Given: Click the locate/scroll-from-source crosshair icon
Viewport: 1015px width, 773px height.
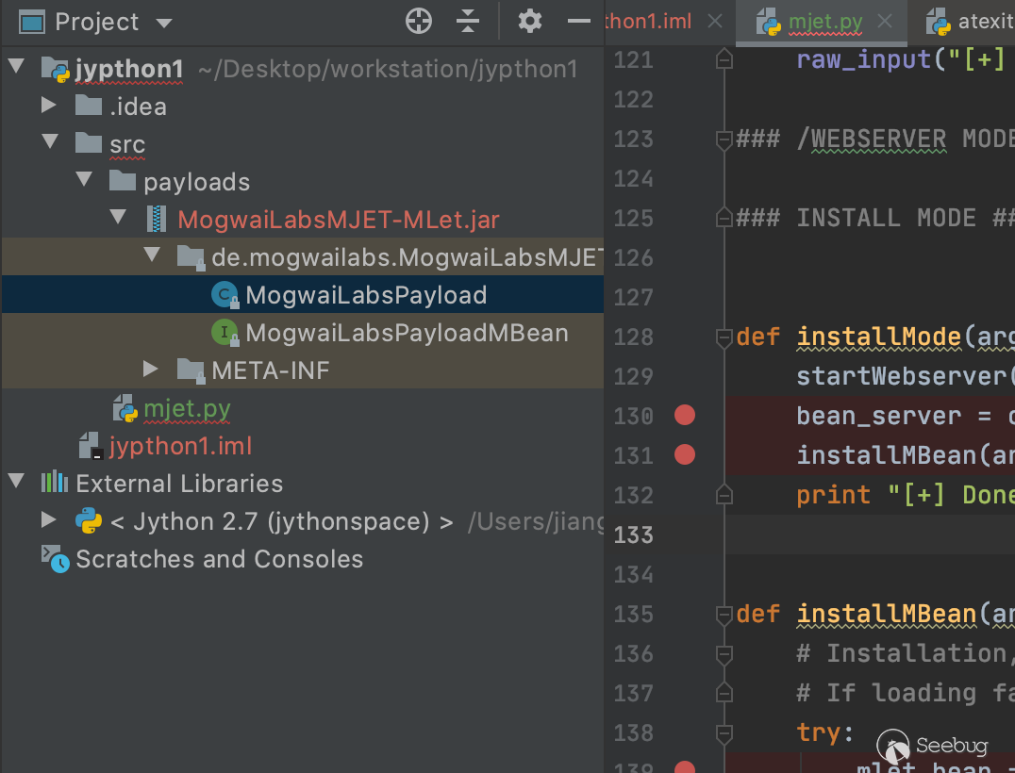Looking at the screenshot, I should pos(418,22).
